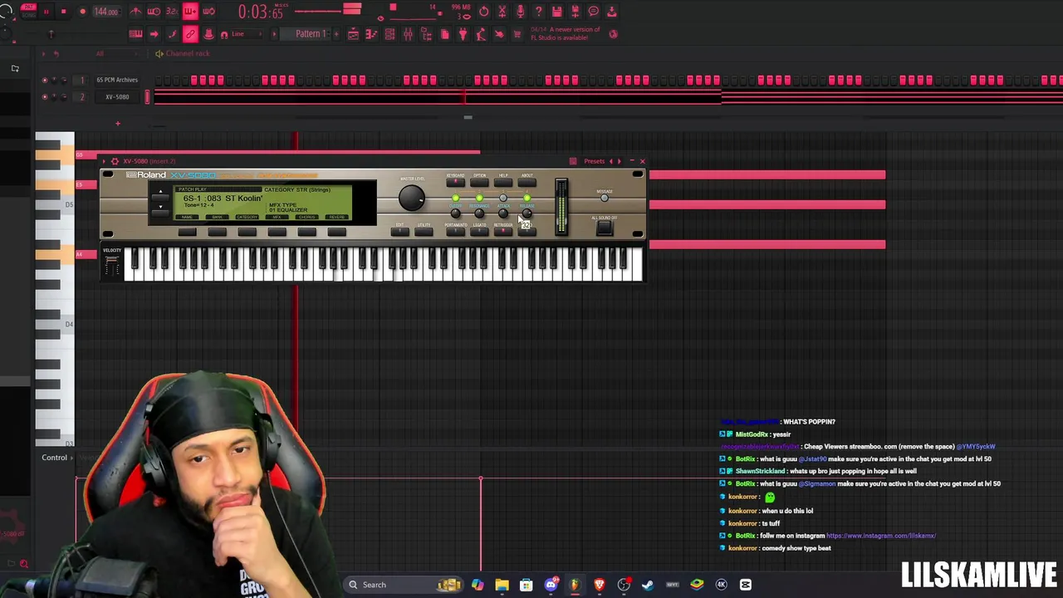Open the plugin picker plug icon
Screen dimensions: 1063x598
[463, 34]
